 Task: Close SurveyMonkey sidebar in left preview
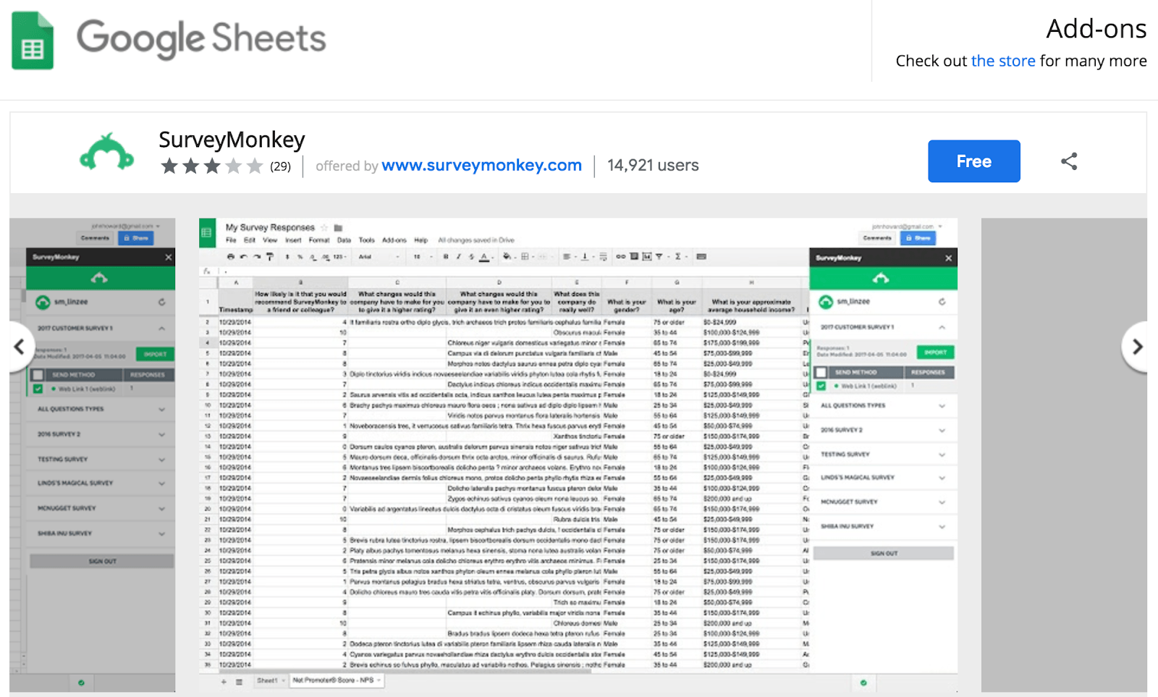click(169, 257)
